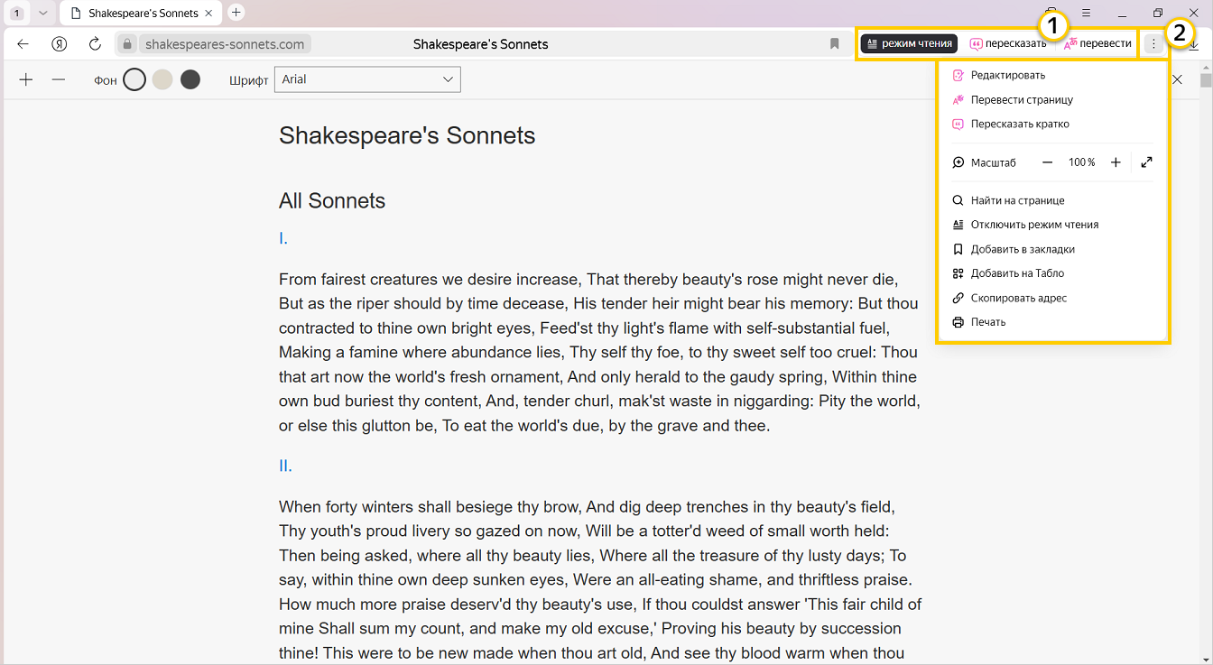Open the Arial font dropdown

[367, 79]
